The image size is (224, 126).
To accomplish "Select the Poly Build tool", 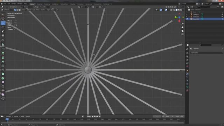I will click(x=3, y=74).
